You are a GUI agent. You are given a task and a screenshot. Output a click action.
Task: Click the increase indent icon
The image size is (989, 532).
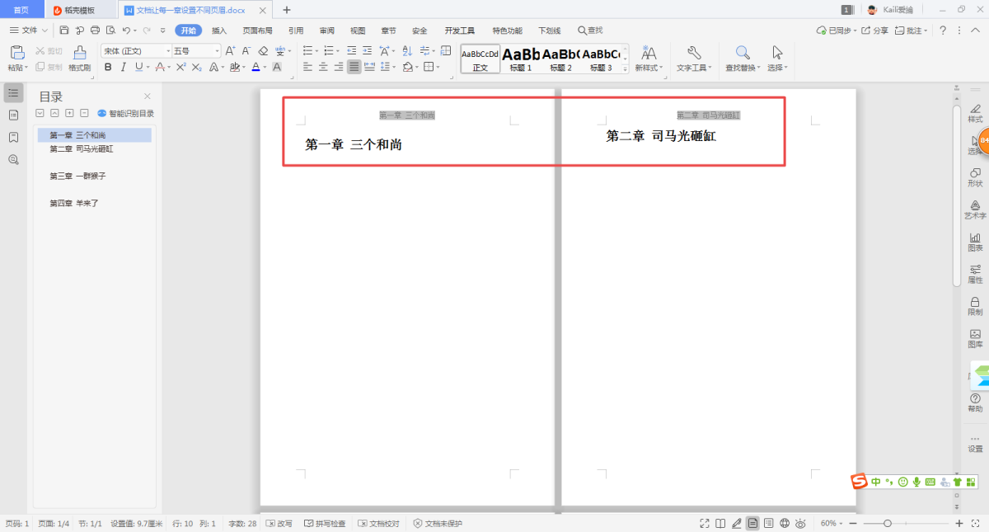[368, 51]
